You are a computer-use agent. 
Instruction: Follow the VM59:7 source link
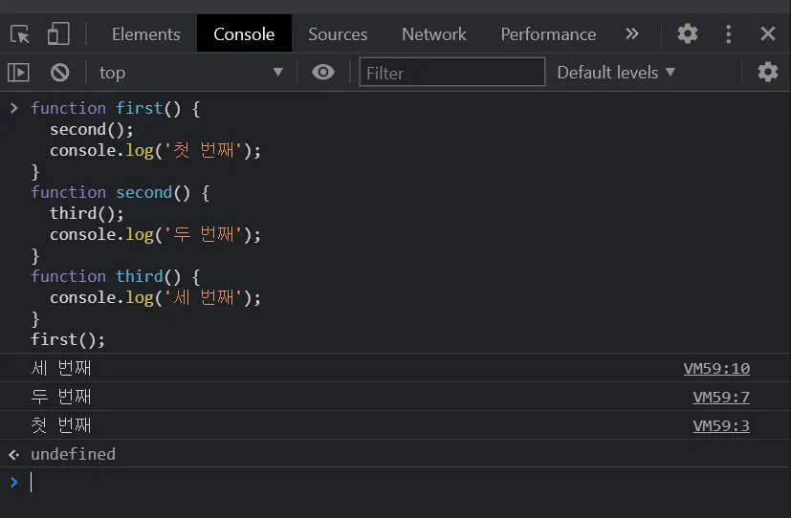(x=721, y=398)
